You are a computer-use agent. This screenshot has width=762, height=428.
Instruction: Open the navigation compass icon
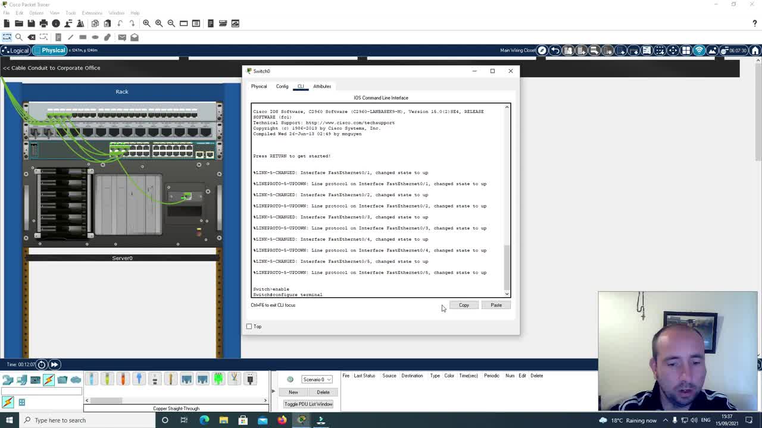point(542,51)
